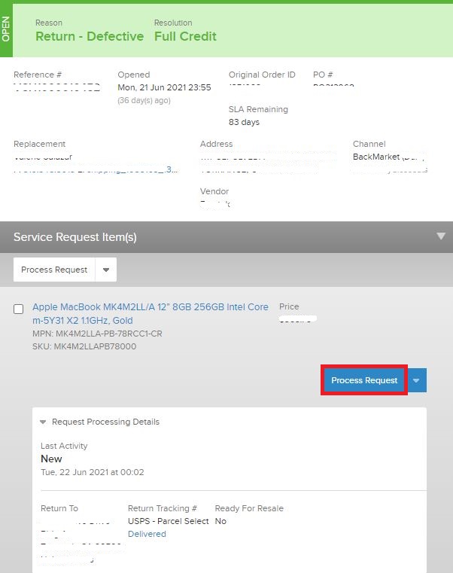Select the SLA remaining 83 days value
Viewport: 453px width, 573px height.
[244, 122]
